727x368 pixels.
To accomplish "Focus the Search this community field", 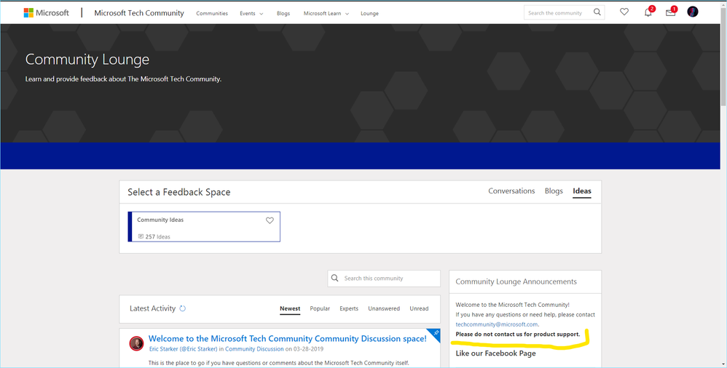I will 384,279.
